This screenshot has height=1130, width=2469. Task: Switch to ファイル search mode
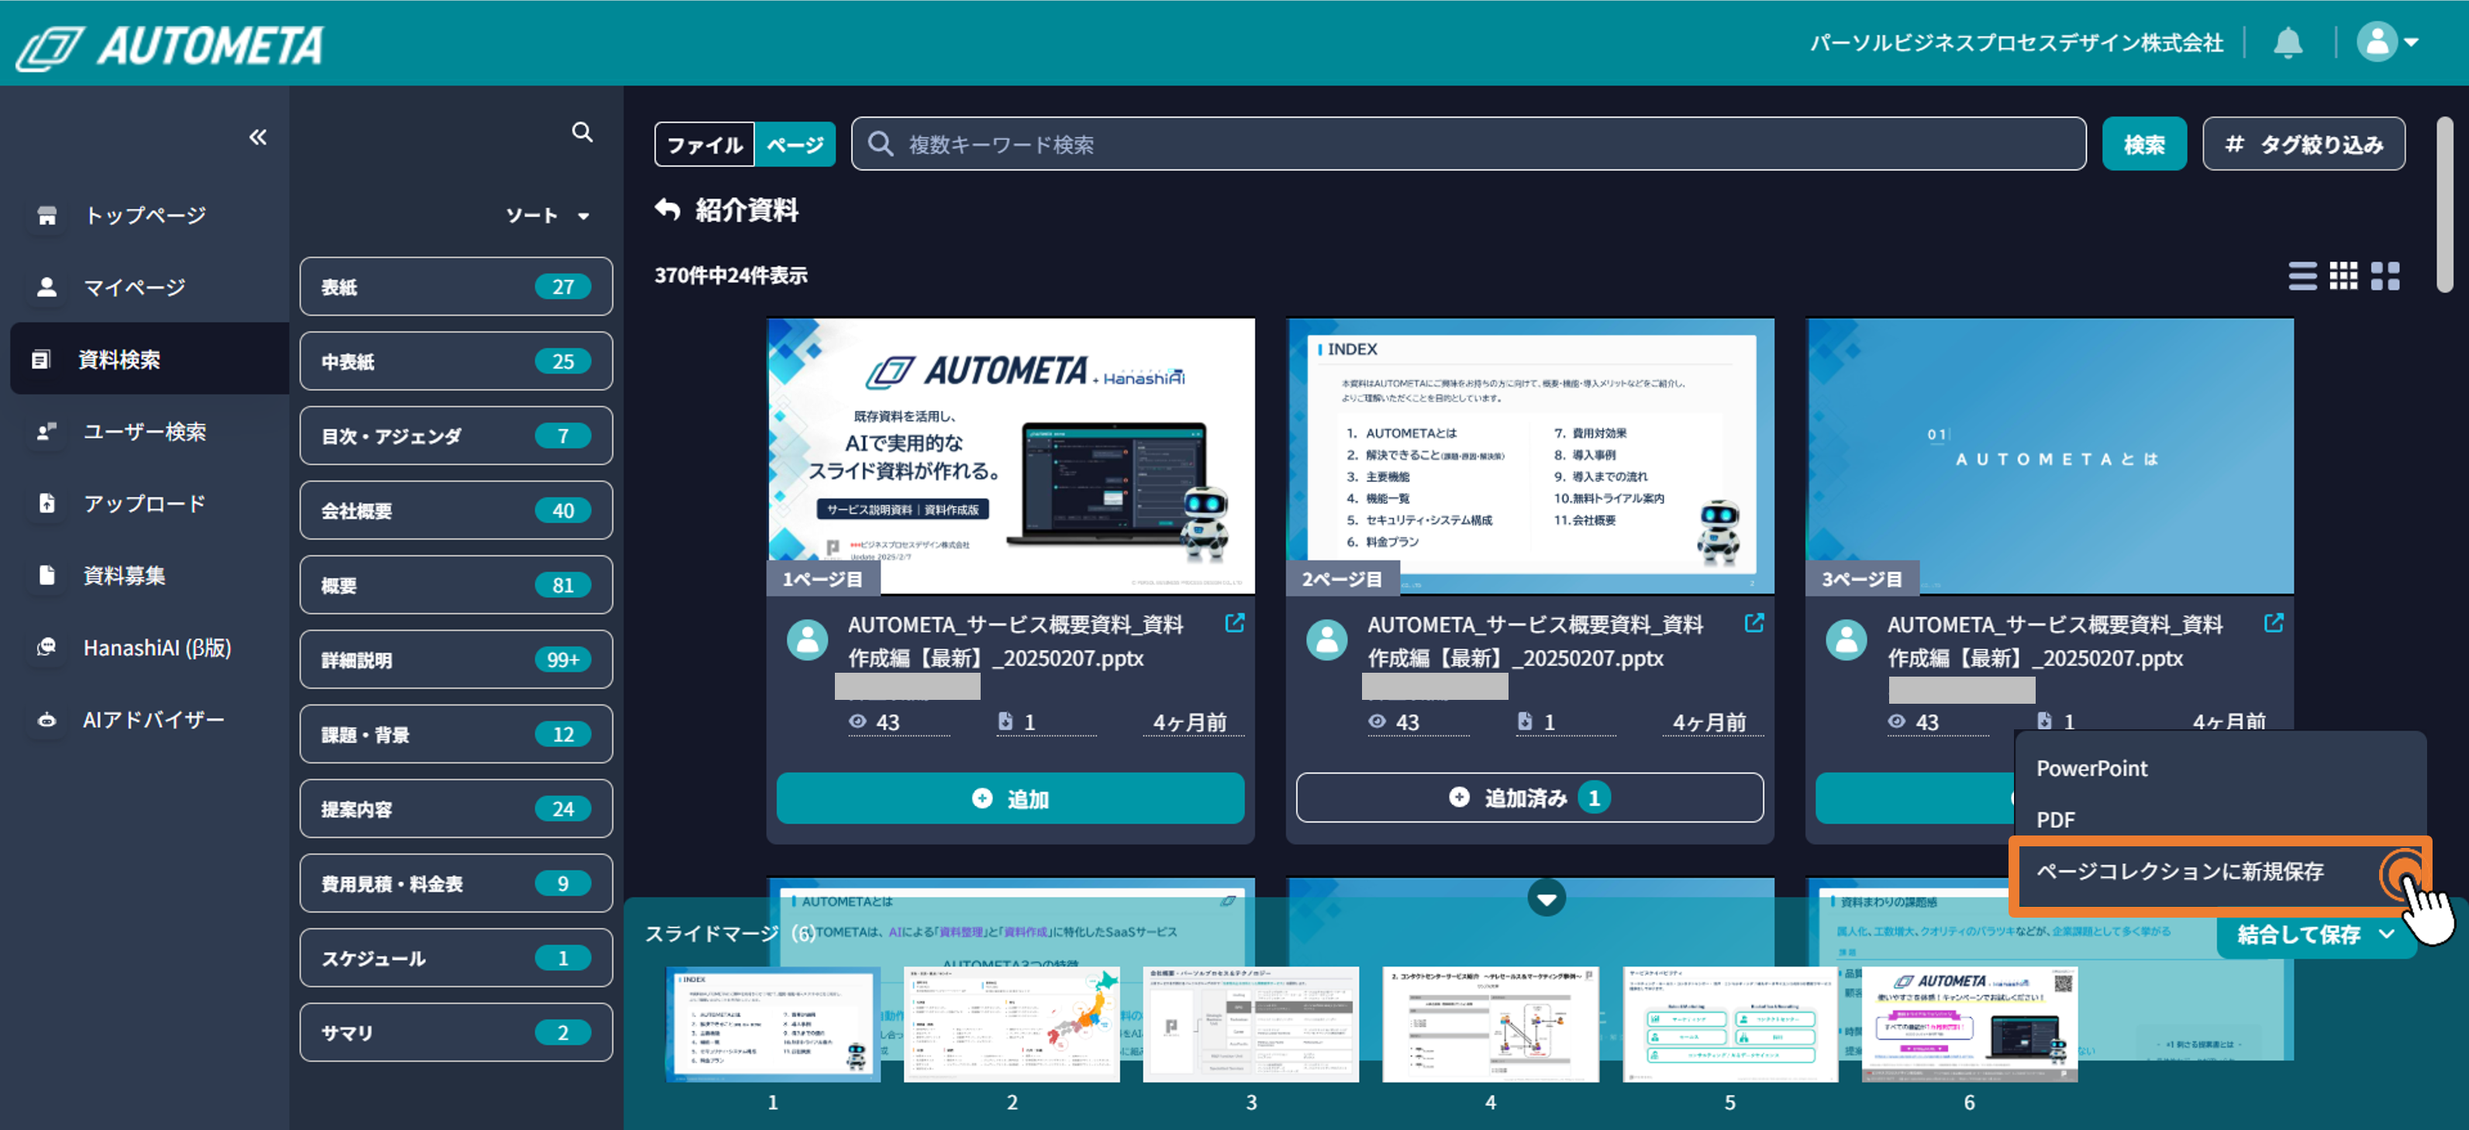[705, 145]
